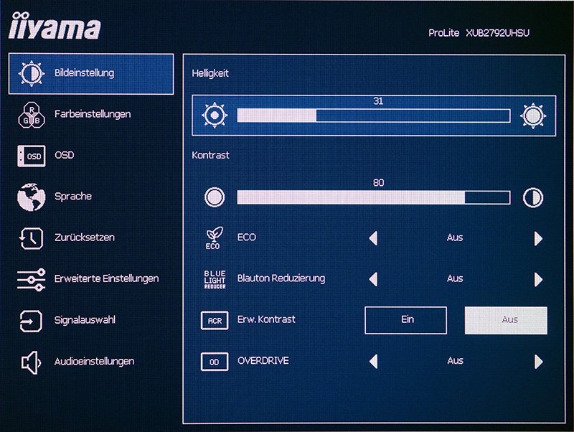Open the Signalauswahl menu

click(91, 321)
